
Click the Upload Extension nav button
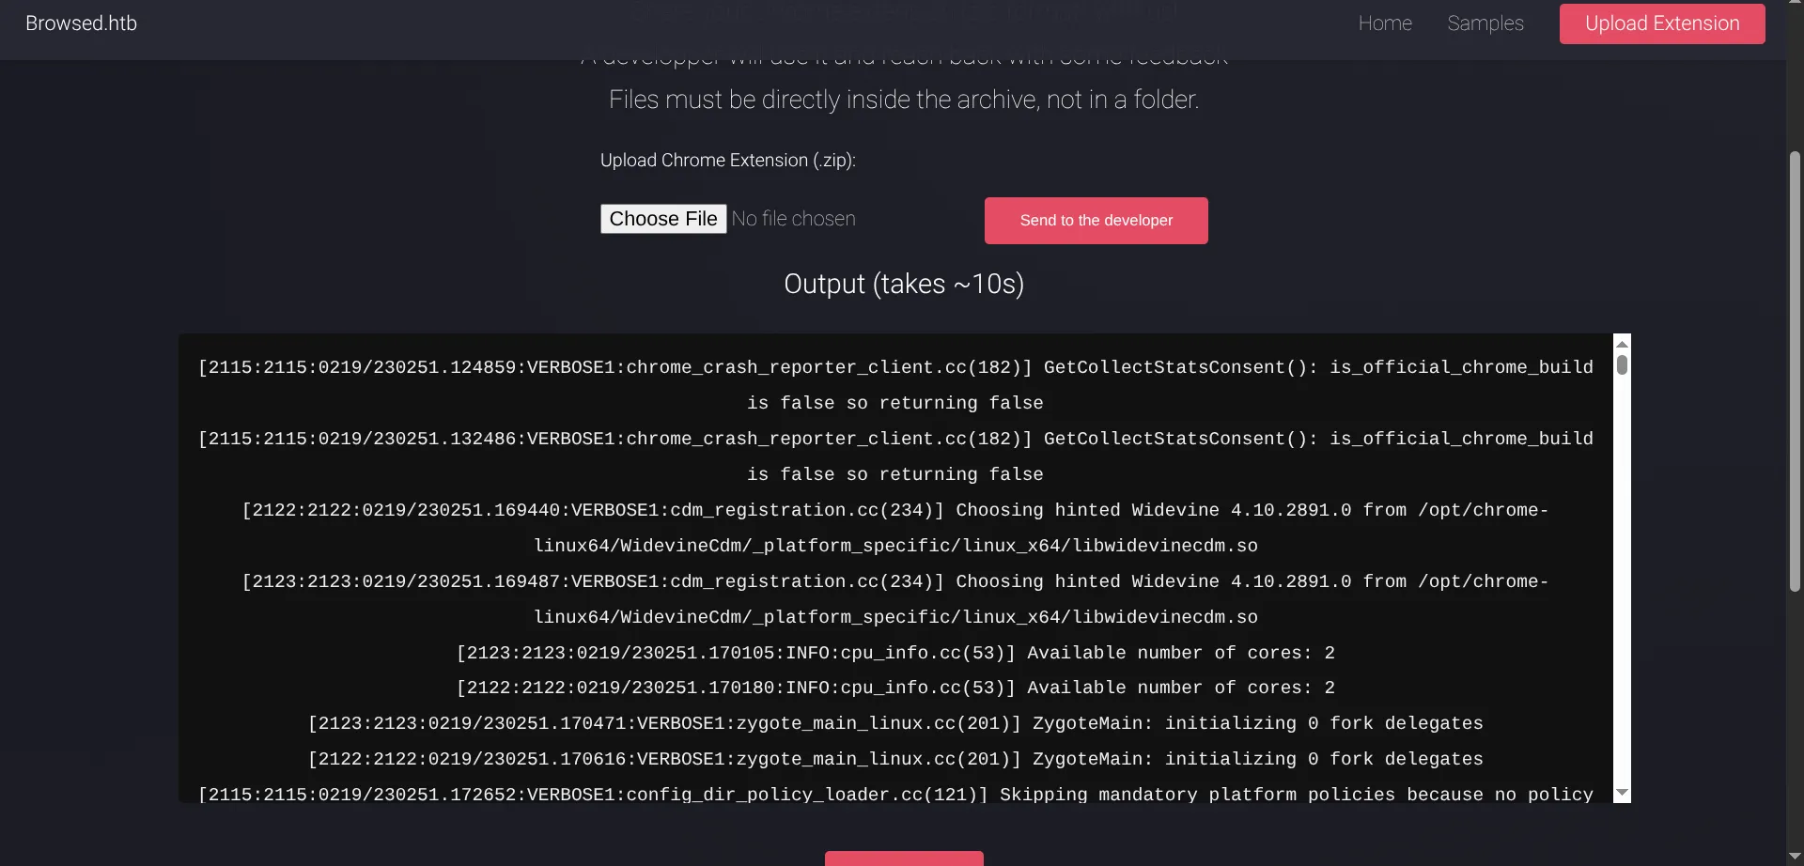click(x=1662, y=23)
